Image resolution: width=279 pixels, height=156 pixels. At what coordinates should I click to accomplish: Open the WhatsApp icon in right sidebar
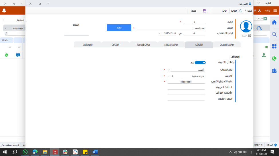click(274, 58)
